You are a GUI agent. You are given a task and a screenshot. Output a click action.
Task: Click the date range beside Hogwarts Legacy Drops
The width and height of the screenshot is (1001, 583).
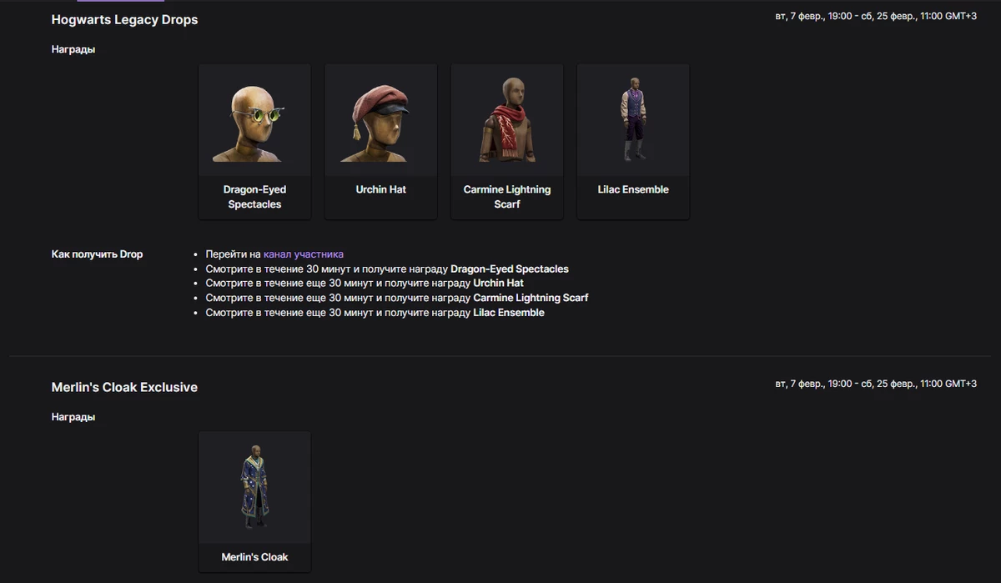[x=876, y=17]
